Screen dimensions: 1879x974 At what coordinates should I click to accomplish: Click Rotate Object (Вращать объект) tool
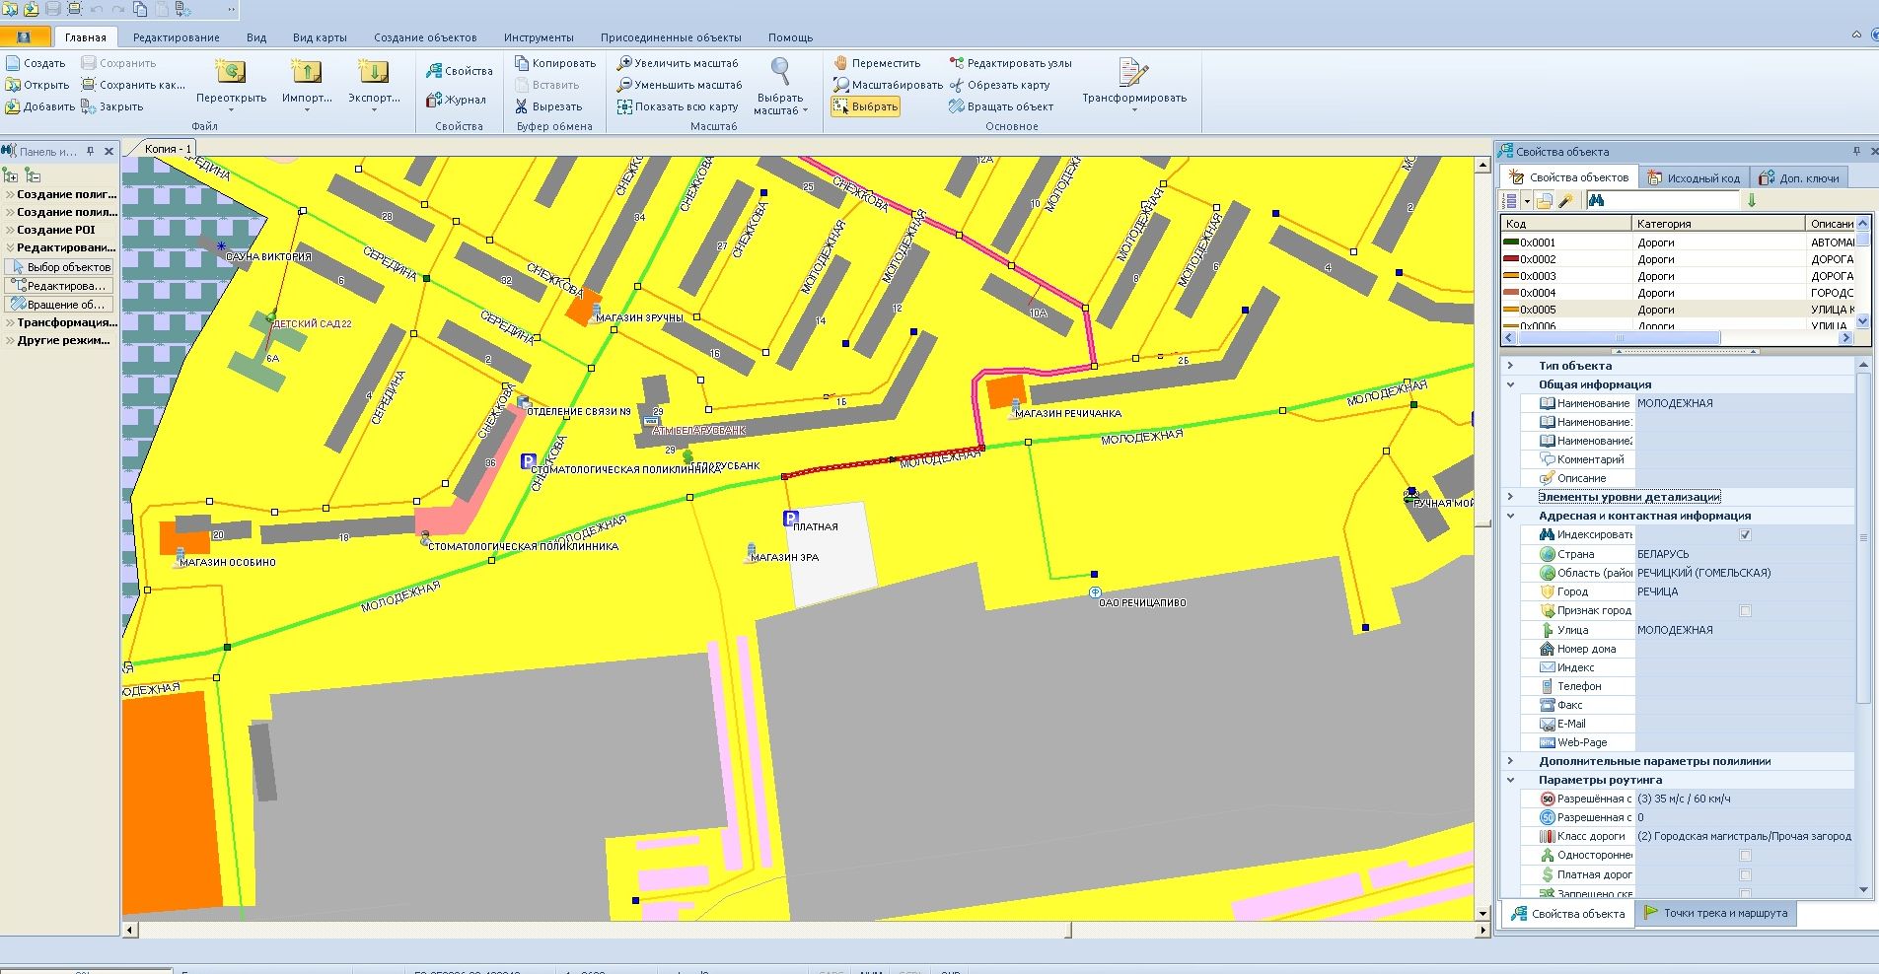tap(1001, 106)
